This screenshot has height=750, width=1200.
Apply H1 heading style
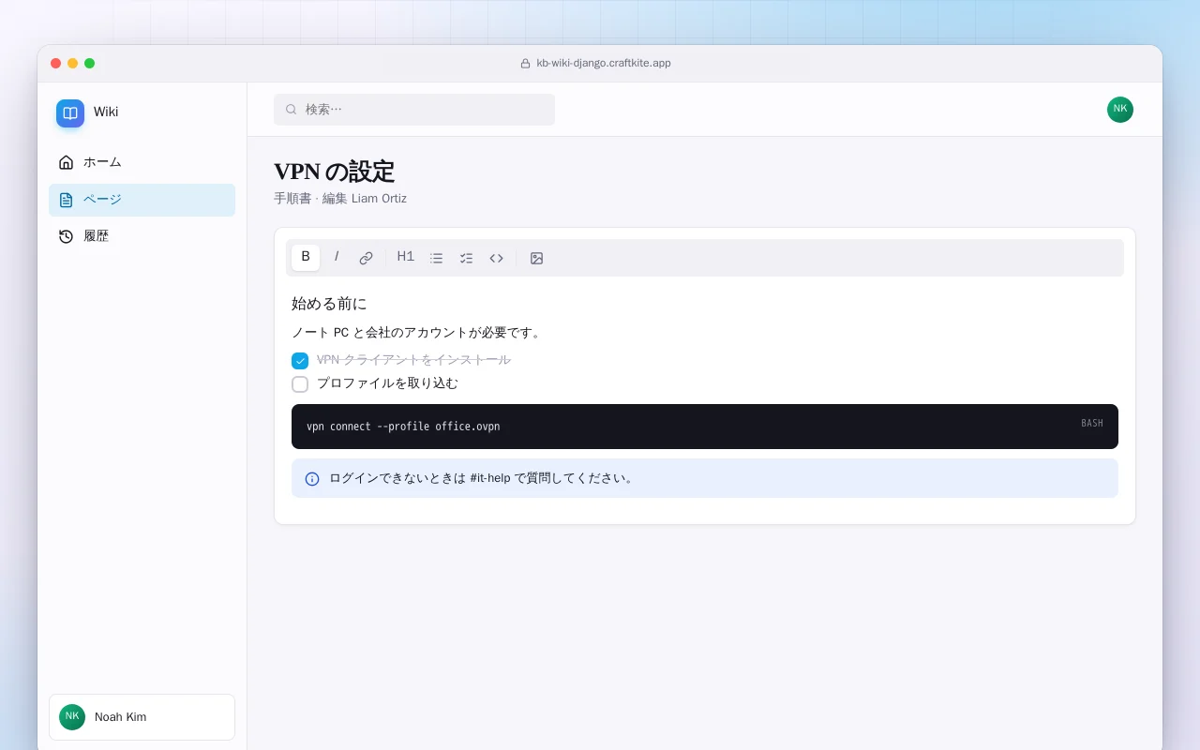[x=406, y=258]
